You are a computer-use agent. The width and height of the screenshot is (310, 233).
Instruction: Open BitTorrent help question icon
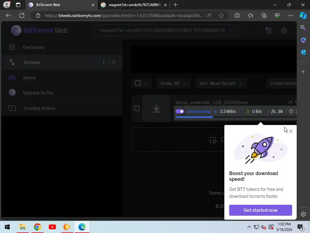[269, 30]
